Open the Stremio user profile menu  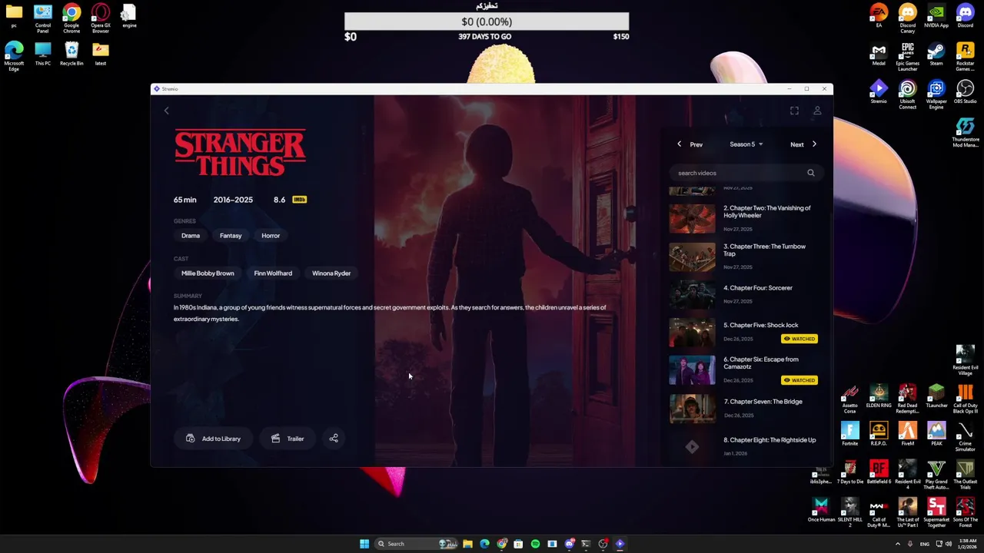(x=817, y=111)
